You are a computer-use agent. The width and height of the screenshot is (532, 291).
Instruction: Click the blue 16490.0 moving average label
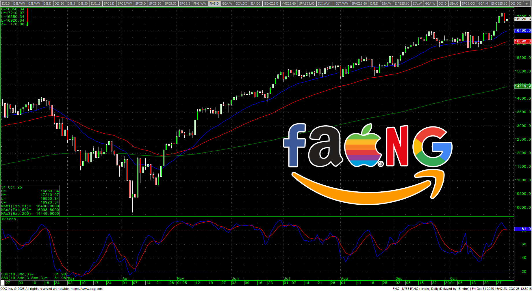tap(522, 31)
